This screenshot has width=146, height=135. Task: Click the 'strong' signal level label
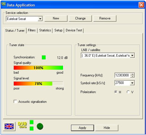[x=60, y=88]
